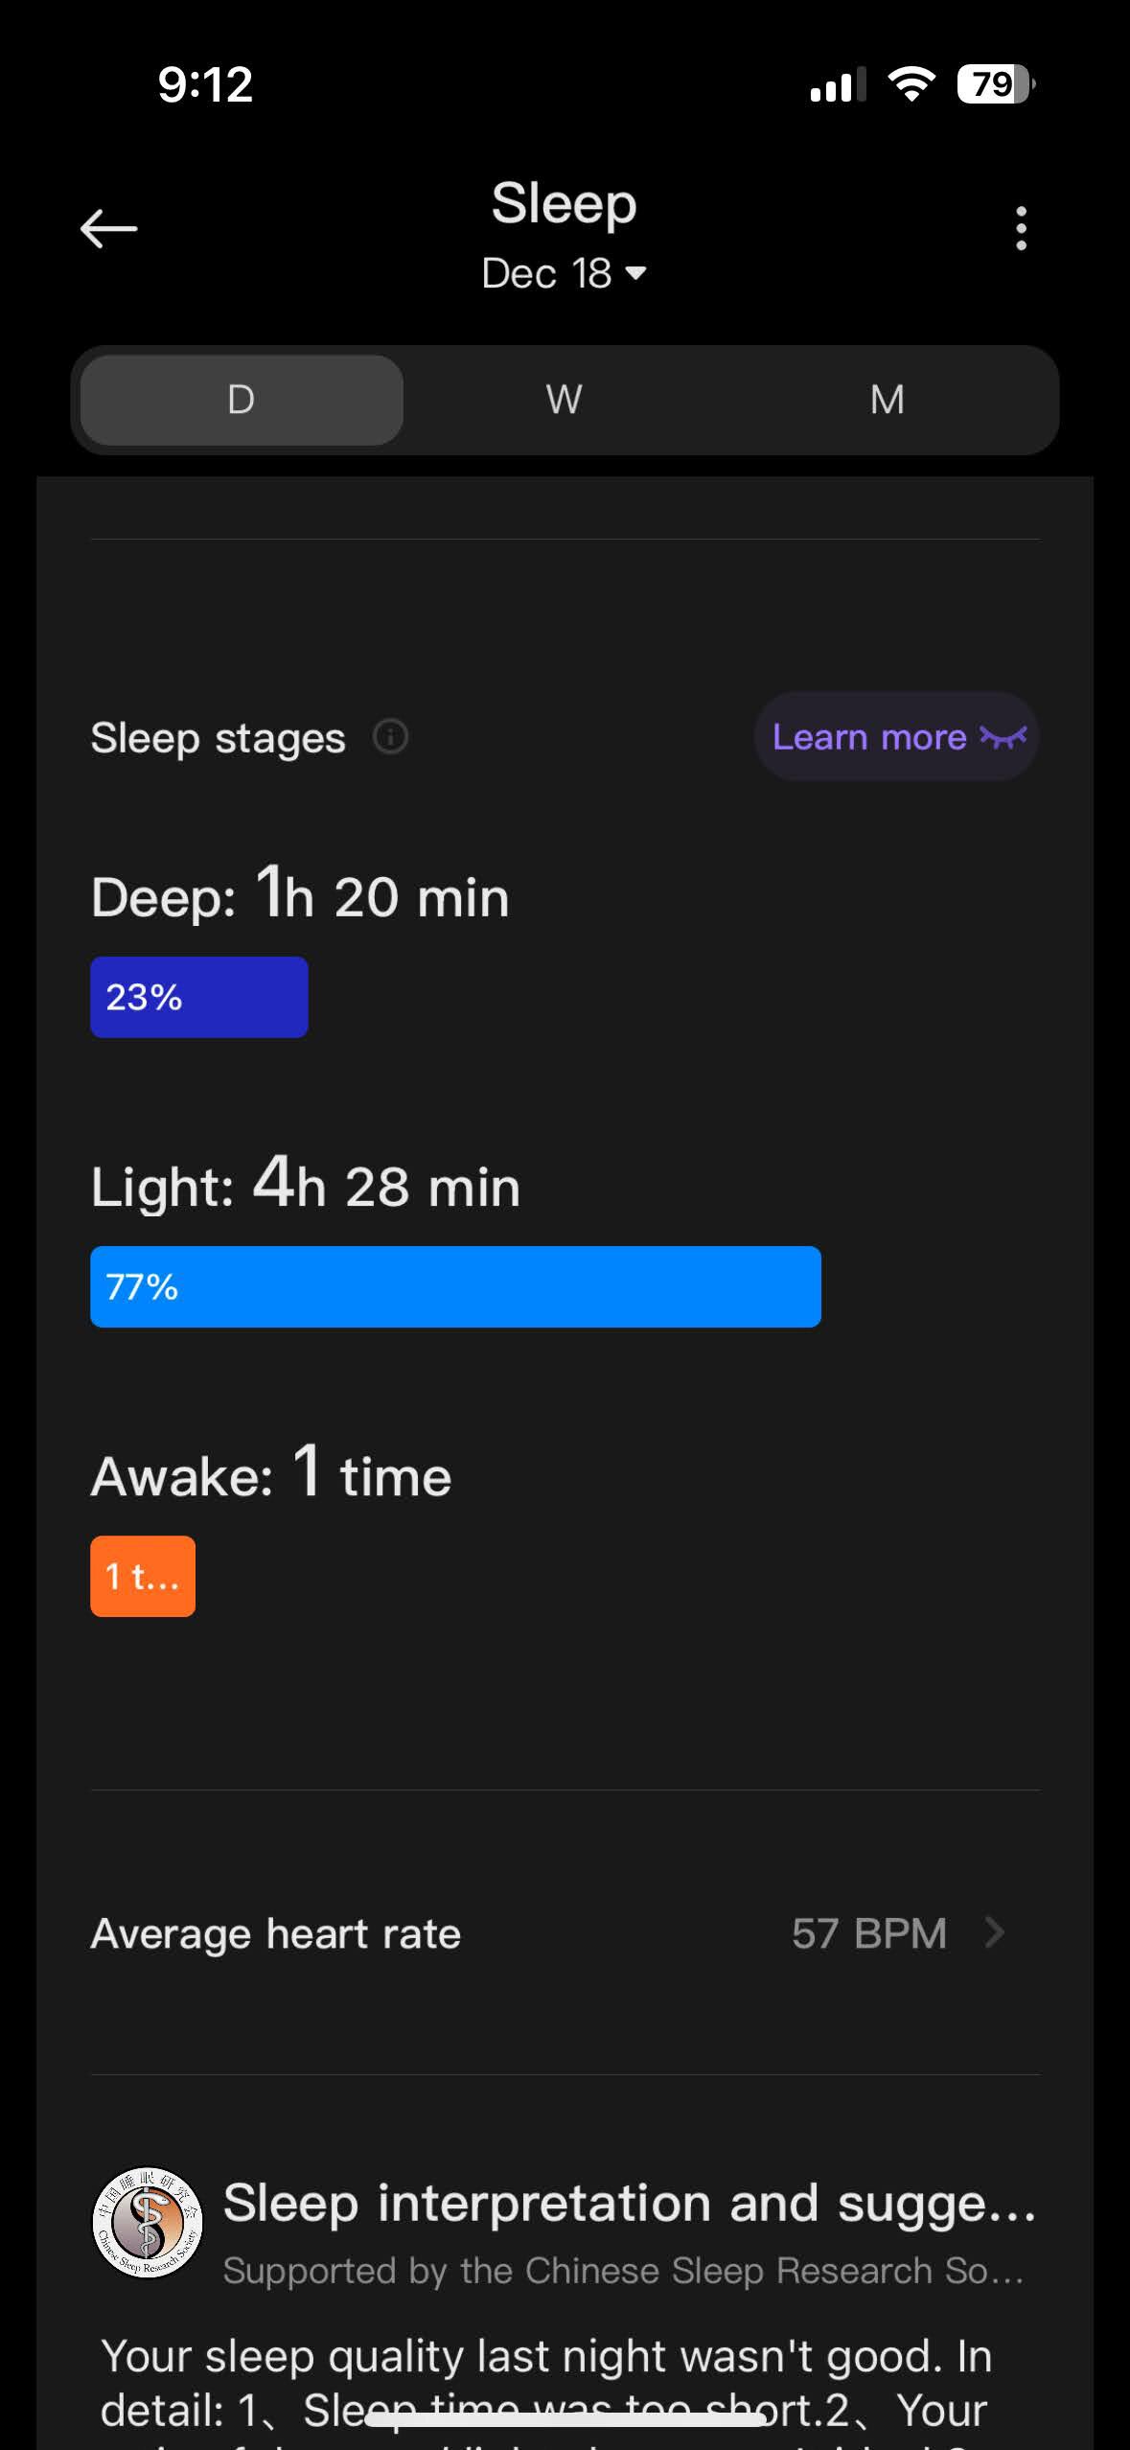Tap the cellular signal bars icon
Screen dimensions: 1130x2450
click(x=838, y=84)
